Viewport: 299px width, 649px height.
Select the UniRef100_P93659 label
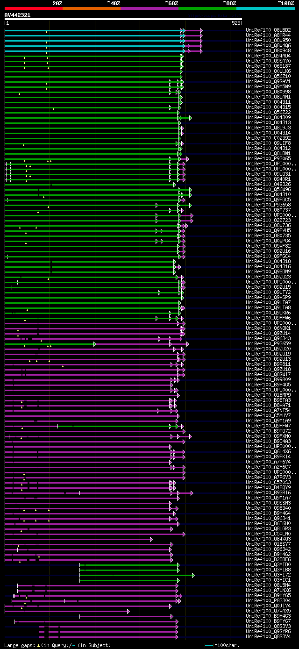268,344
